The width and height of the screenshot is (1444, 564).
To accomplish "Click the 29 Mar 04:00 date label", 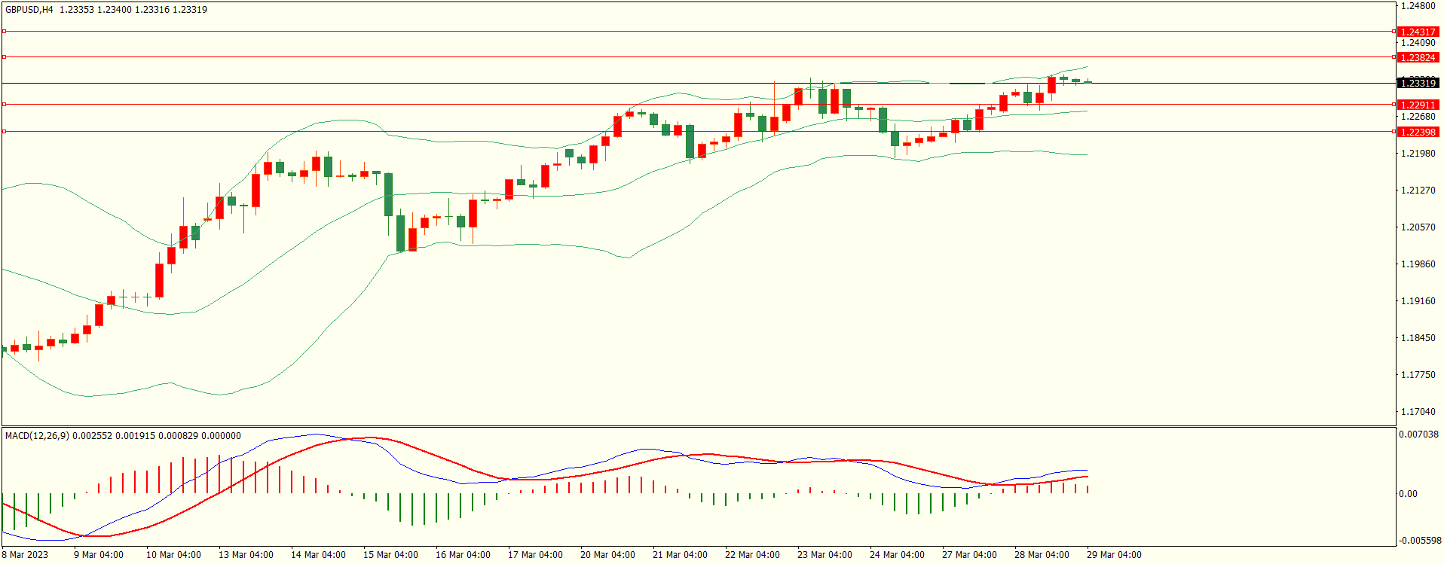I will pos(1114,555).
